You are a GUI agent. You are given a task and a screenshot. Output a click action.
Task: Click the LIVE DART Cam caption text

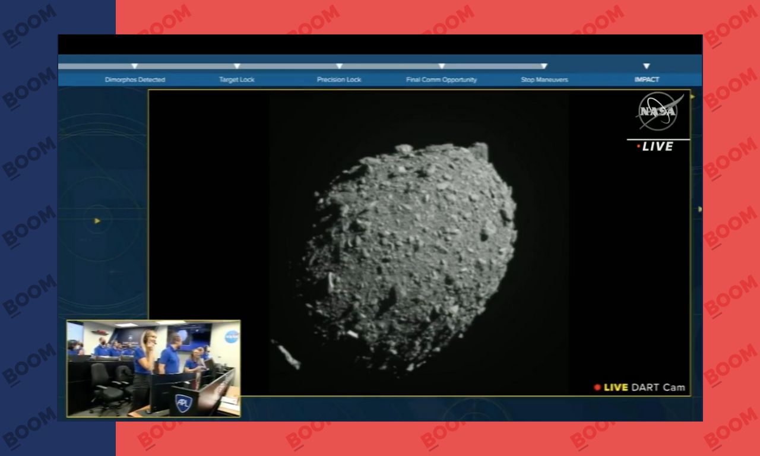pos(644,388)
